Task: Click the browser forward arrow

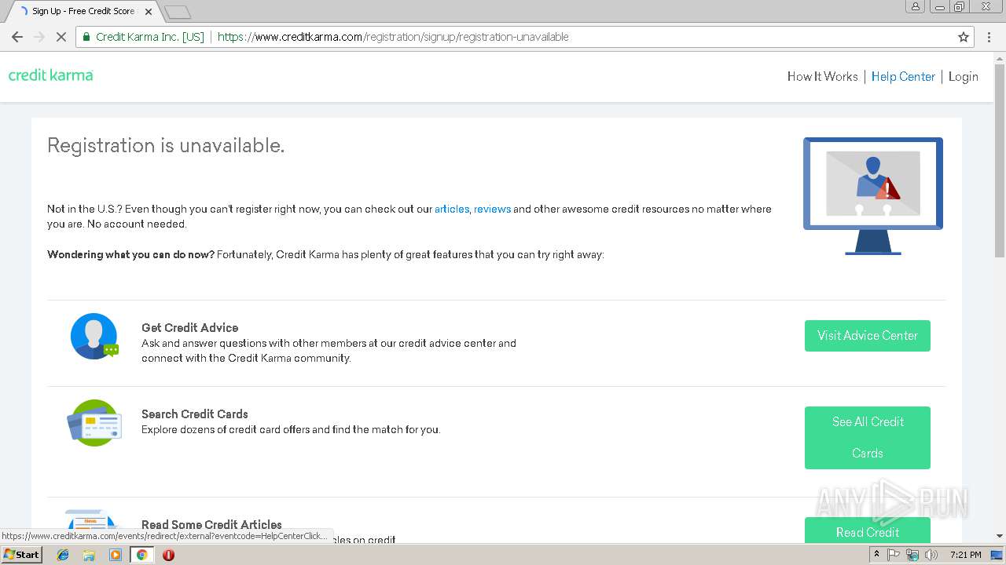Action: (x=39, y=37)
